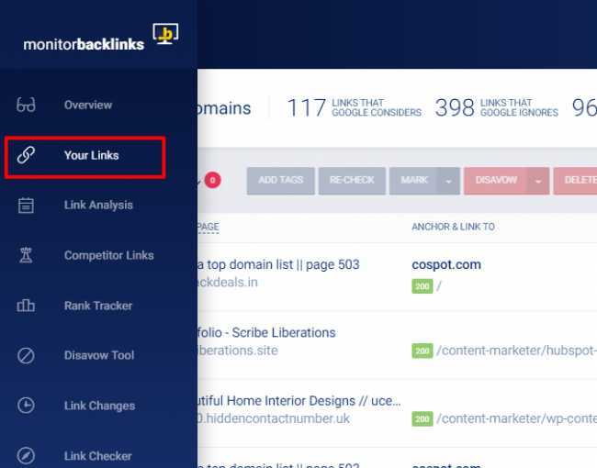Open the 'folio - Scribe Liberations' page link
This screenshot has height=468, width=597.
266,332
